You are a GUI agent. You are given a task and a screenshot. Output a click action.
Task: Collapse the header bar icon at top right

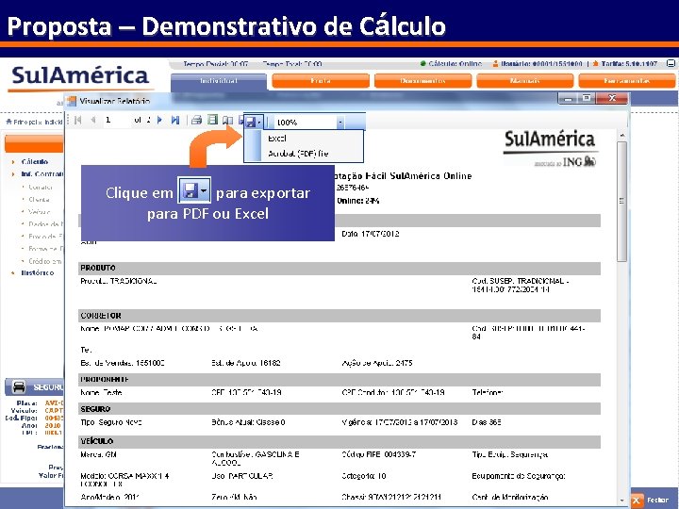tap(671, 63)
